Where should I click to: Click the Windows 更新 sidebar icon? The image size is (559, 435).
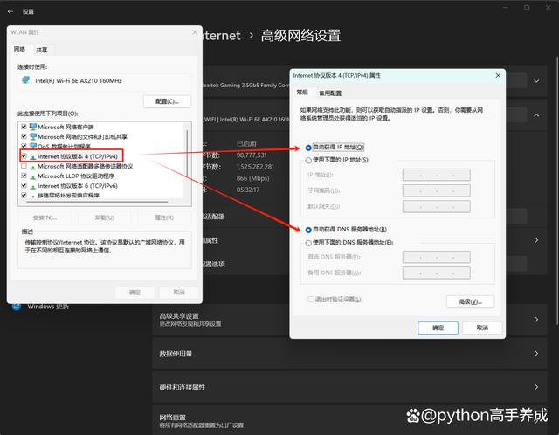pyautogui.click(x=16, y=307)
